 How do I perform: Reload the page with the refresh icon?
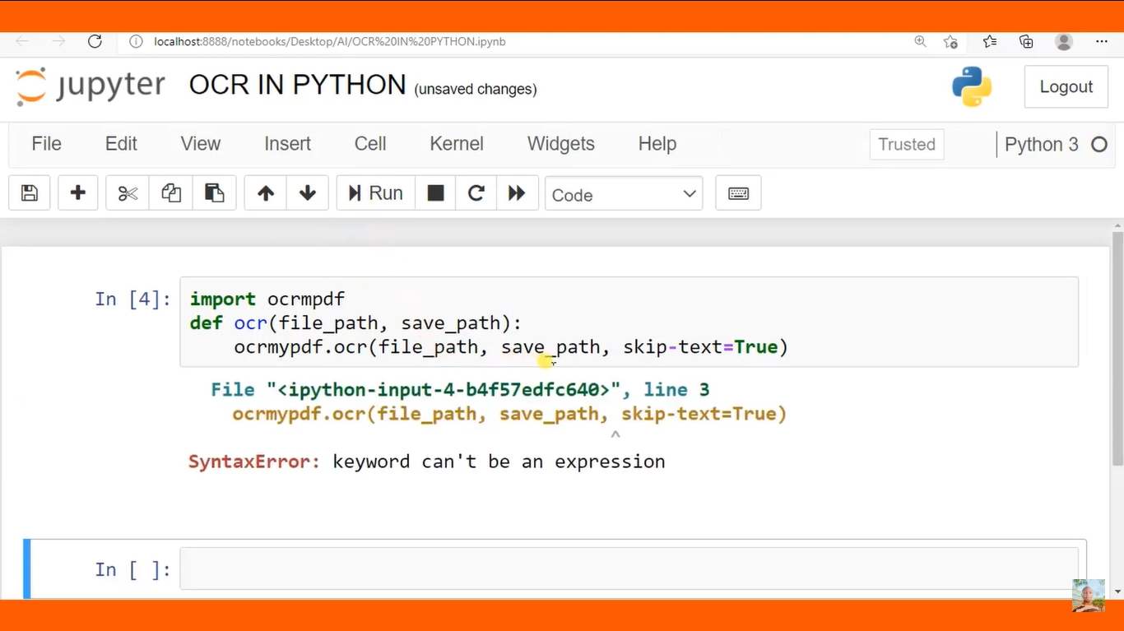[95, 41]
